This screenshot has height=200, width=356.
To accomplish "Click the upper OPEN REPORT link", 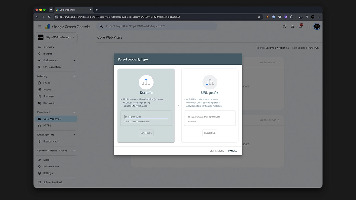I will pos(270,63).
